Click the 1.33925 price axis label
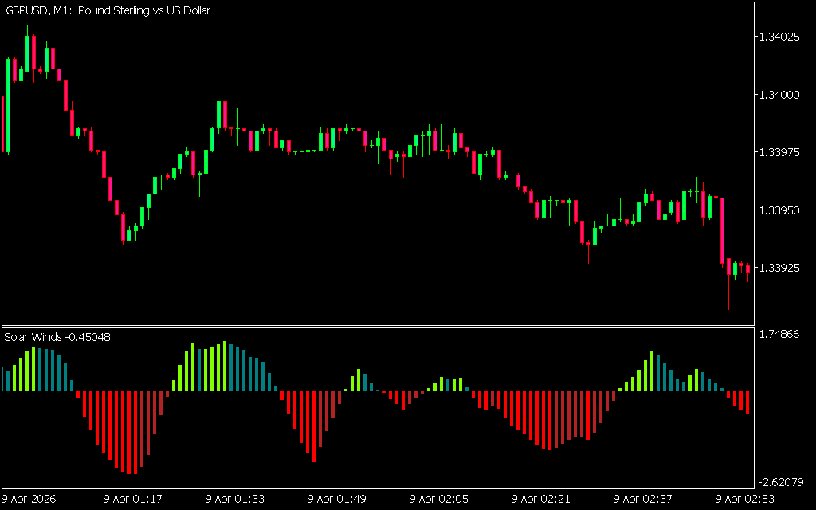816x510 pixels. [x=779, y=268]
